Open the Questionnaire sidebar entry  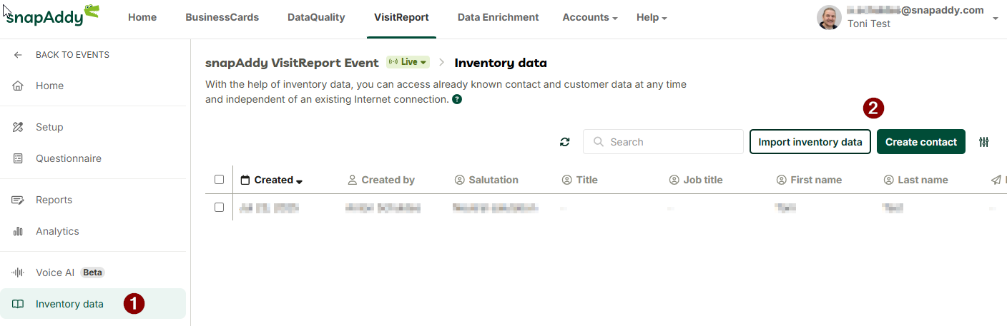pyautogui.click(x=93, y=158)
